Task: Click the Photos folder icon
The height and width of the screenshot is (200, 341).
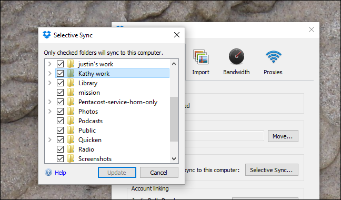Action: [71, 111]
